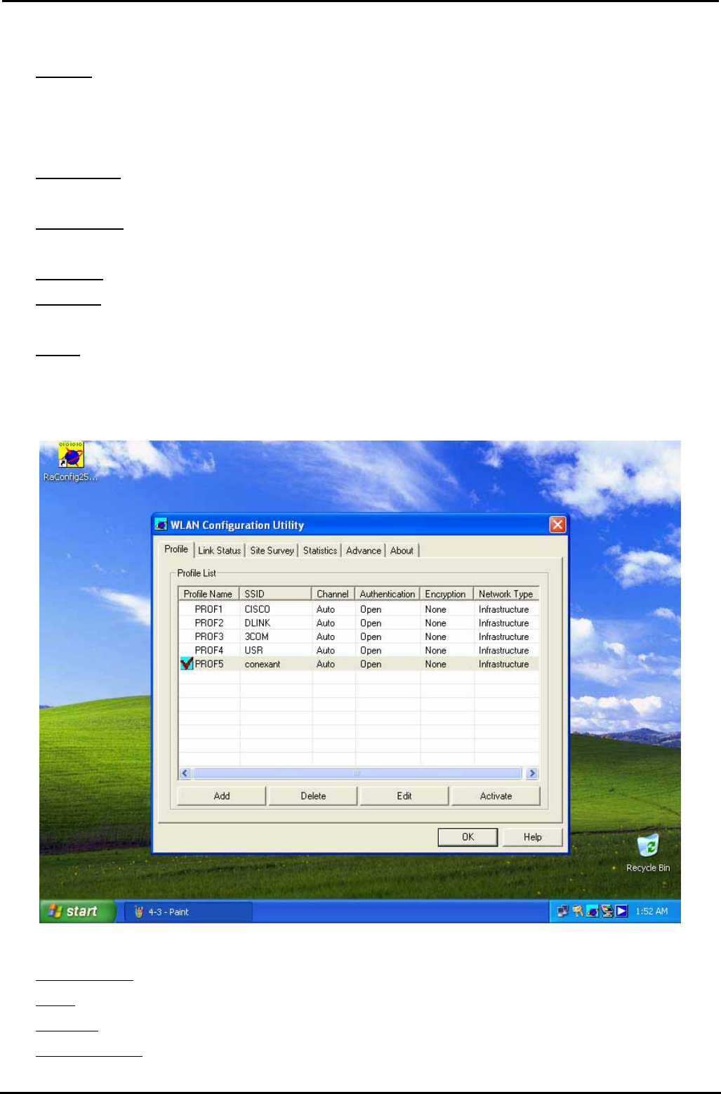Screen dimensions: 721x1094
Task: Click the display monitor tray icon
Action: pos(607,911)
